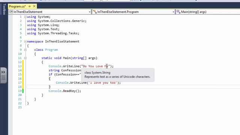Click "ReadKey" on line 19
The image size is (240, 135).
[69, 91]
